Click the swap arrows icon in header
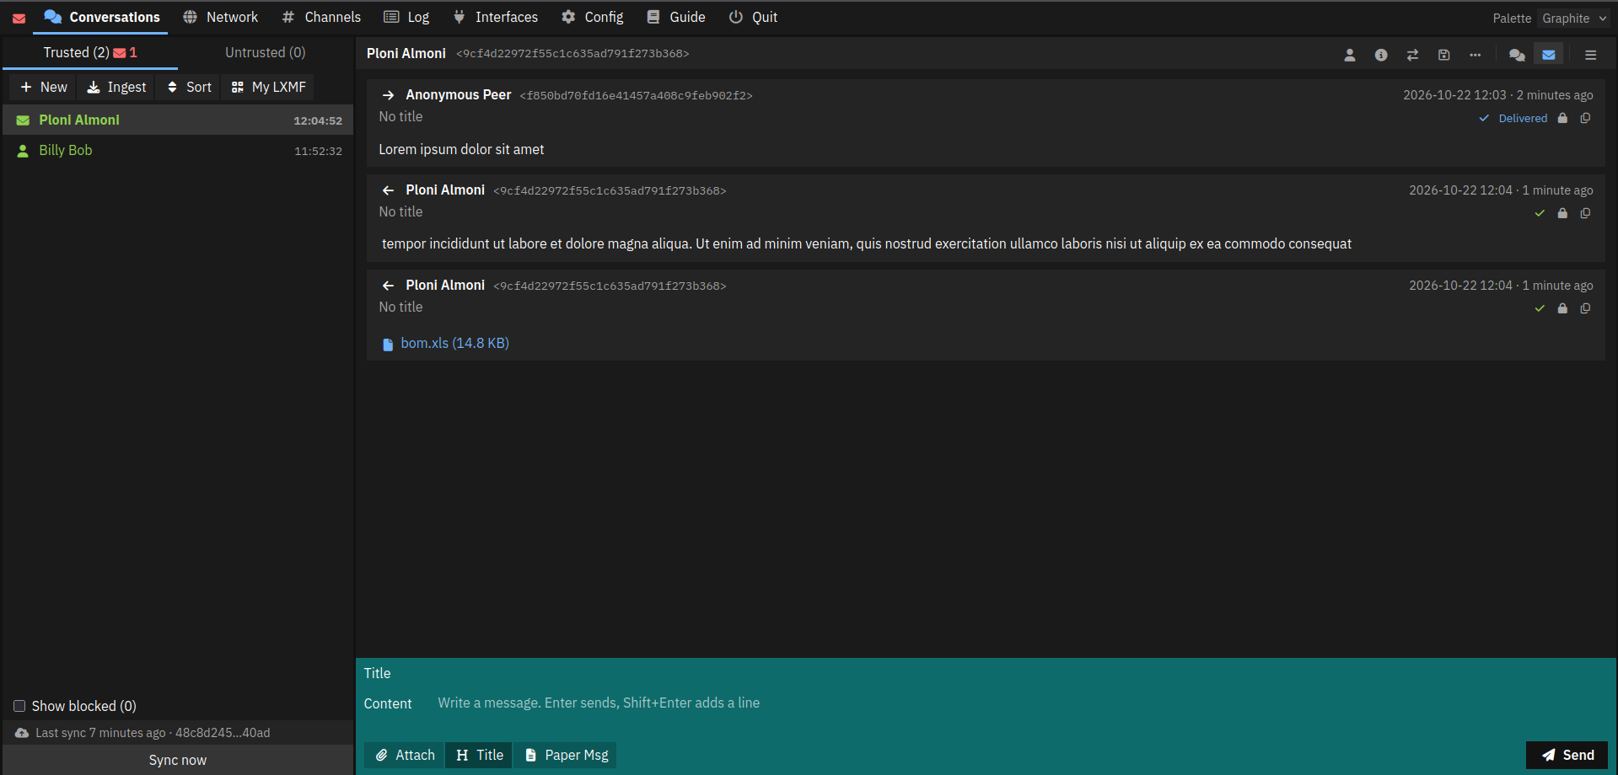Image resolution: width=1618 pixels, height=775 pixels. tap(1412, 55)
